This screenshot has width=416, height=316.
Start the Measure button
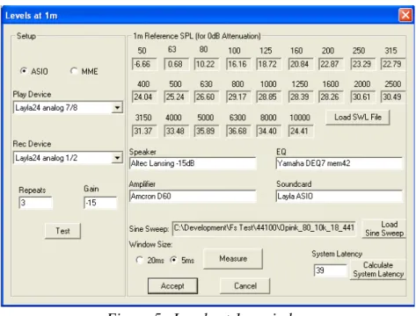point(233,259)
